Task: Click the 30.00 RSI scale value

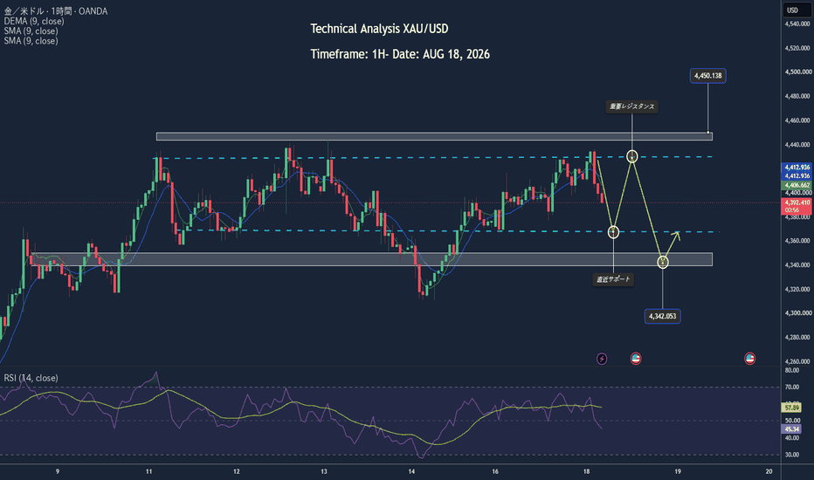Action: [791, 455]
